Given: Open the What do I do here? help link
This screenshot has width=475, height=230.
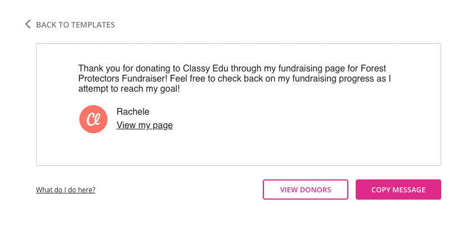Looking at the screenshot, I should [65, 190].
